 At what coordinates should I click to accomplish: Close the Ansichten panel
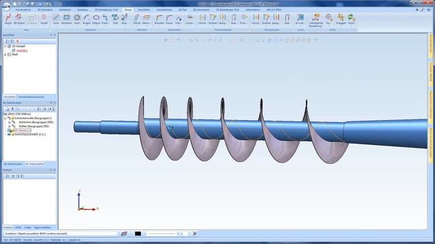pyautogui.click(x=54, y=35)
